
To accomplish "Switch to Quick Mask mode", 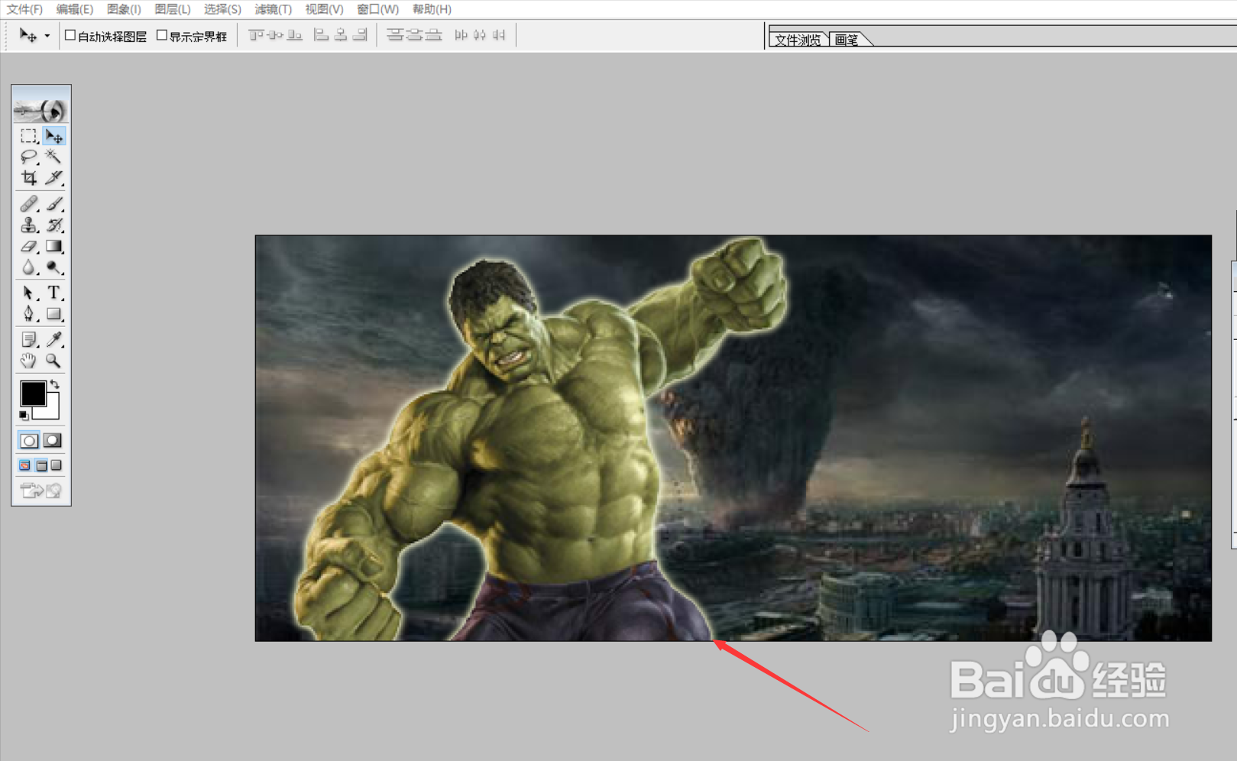I will [53, 441].
